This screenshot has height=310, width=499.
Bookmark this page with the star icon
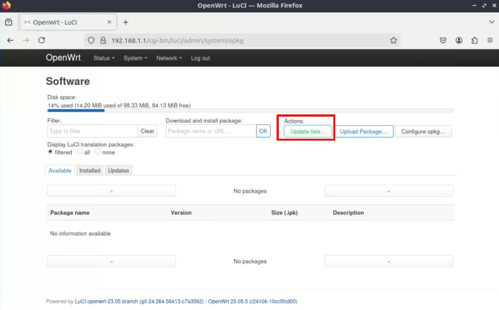click(393, 40)
